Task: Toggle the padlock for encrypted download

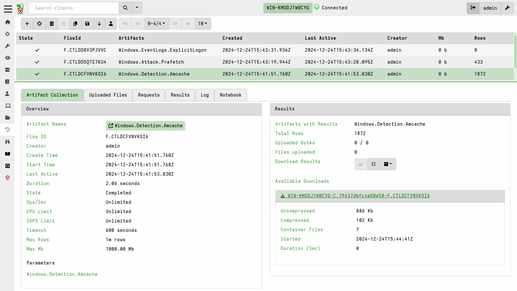Action: click(361, 164)
